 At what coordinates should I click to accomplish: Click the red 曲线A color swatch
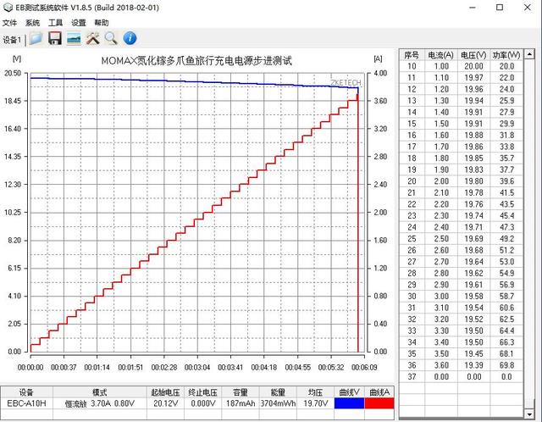[x=379, y=403]
